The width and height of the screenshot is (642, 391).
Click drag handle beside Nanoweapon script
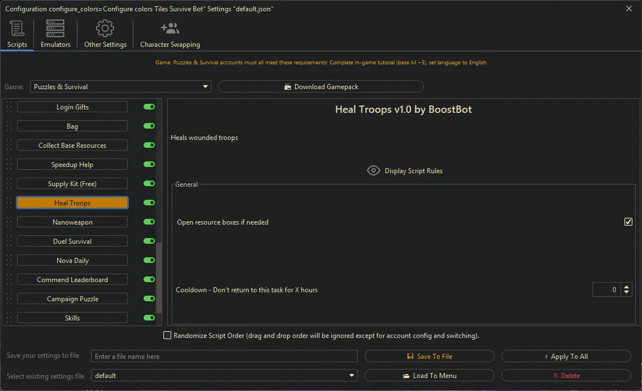pyautogui.click(x=8, y=222)
